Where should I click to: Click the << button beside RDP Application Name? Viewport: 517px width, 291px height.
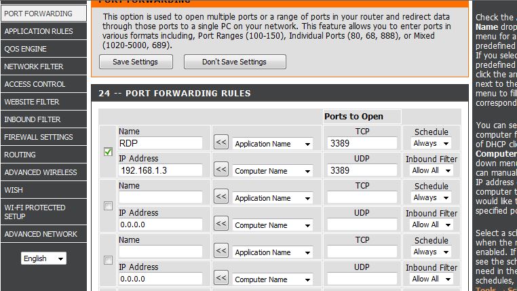click(x=221, y=142)
